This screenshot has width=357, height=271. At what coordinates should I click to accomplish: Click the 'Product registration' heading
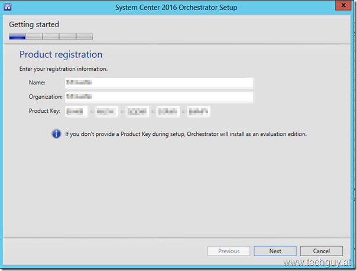61,54
